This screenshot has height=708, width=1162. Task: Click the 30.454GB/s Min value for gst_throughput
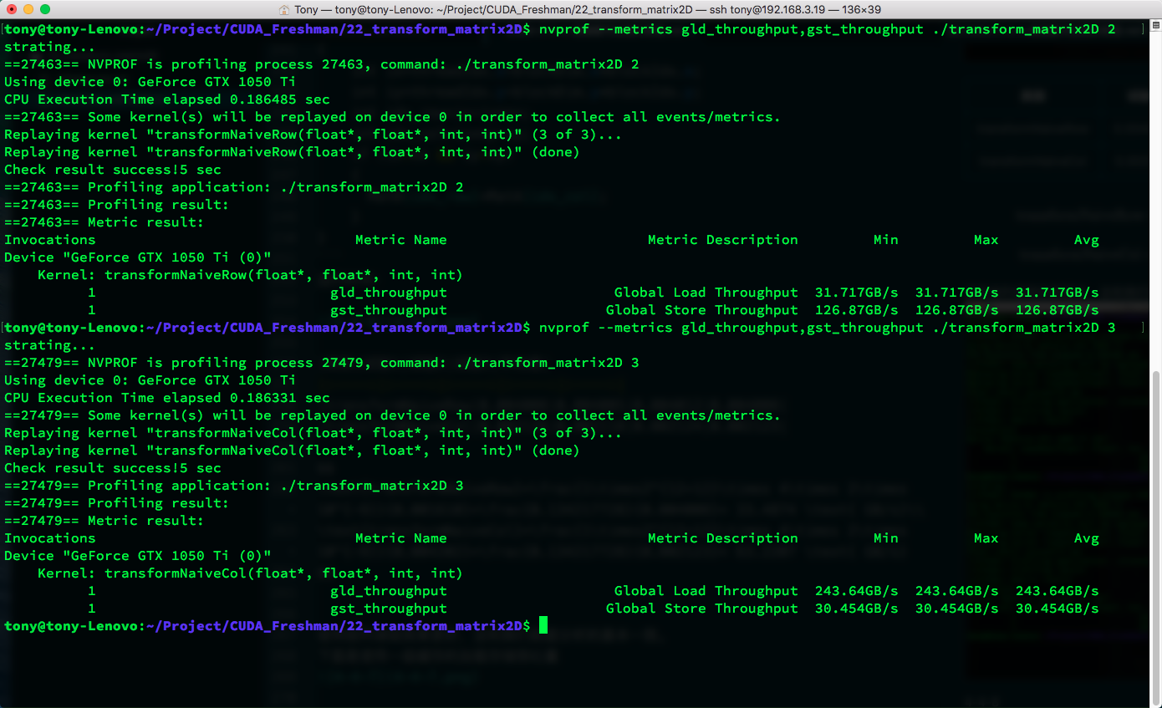[x=856, y=609]
